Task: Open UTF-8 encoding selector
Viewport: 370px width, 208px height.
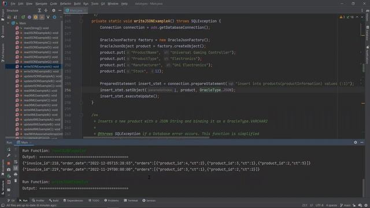Action: tap(319, 206)
